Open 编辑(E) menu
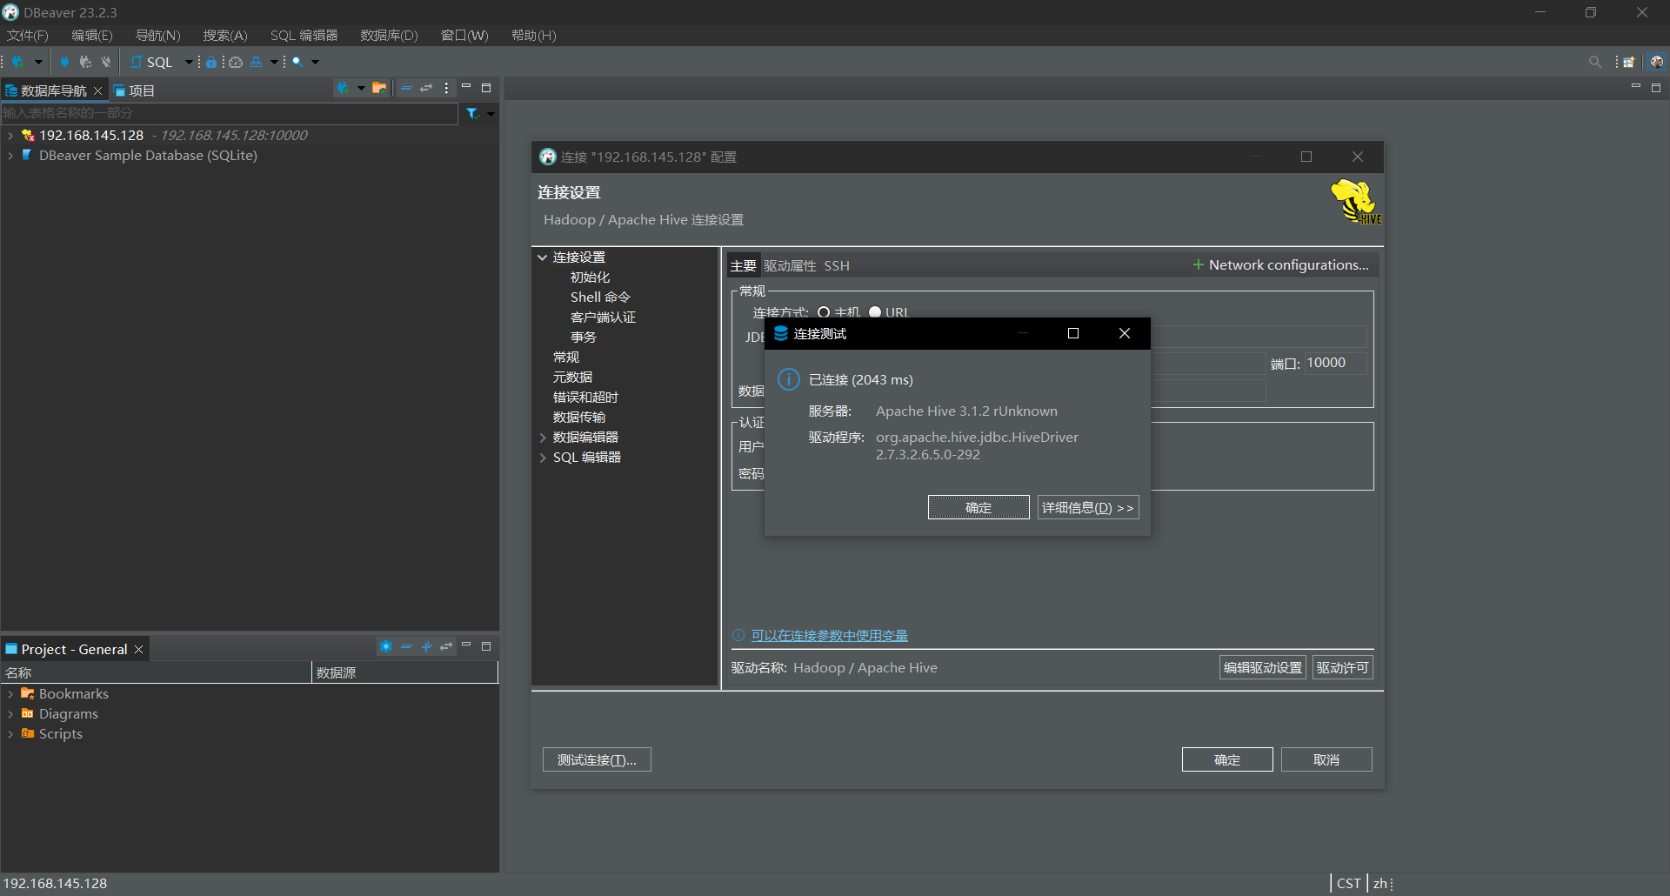Viewport: 1670px width, 896px height. click(92, 36)
